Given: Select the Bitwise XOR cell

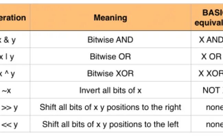Looking at the screenshot, I should pos(110,73).
